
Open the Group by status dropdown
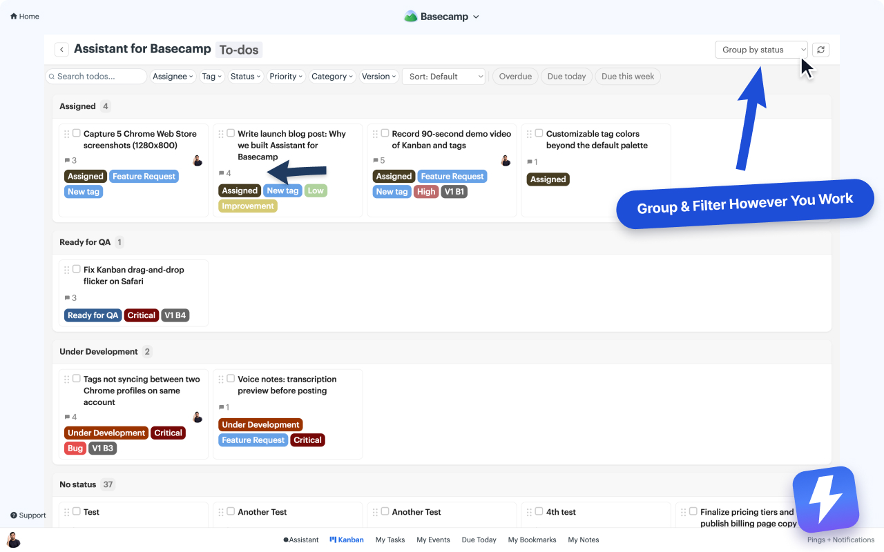point(761,50)
